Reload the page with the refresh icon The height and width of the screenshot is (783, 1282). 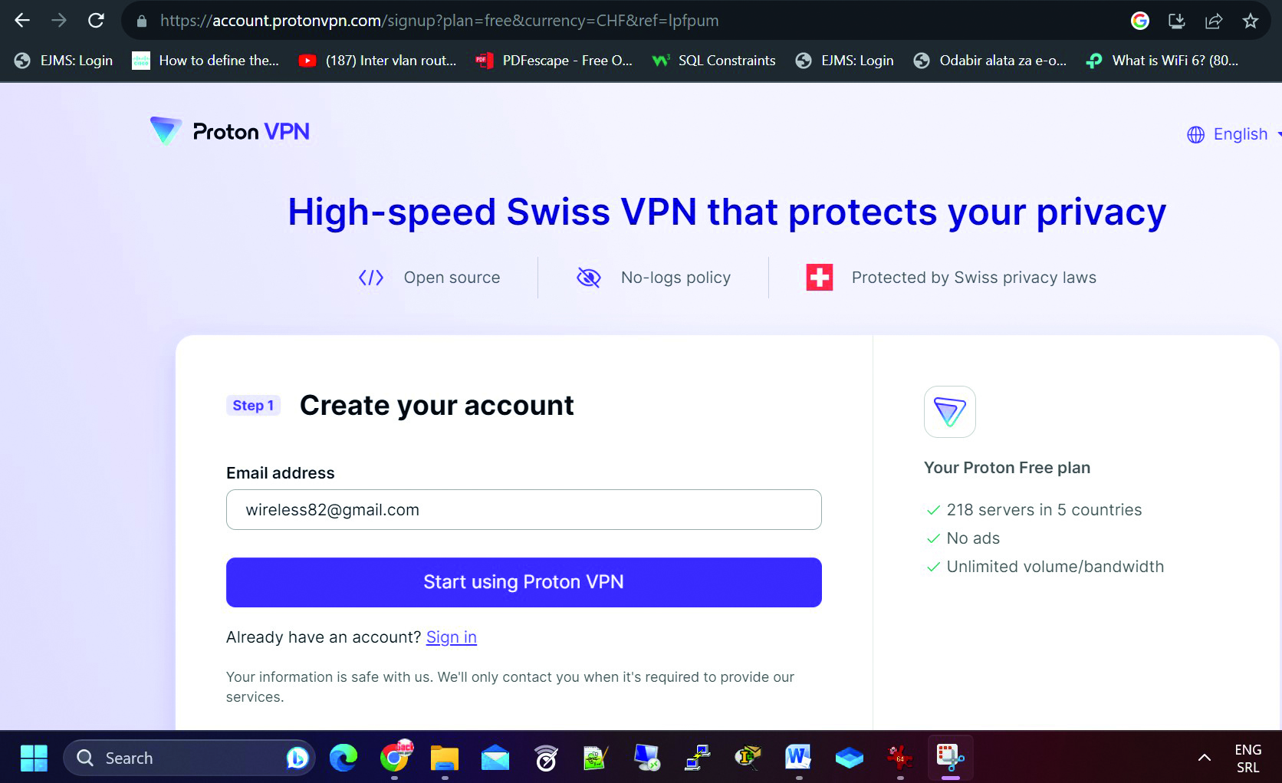(x=96, y=21)
